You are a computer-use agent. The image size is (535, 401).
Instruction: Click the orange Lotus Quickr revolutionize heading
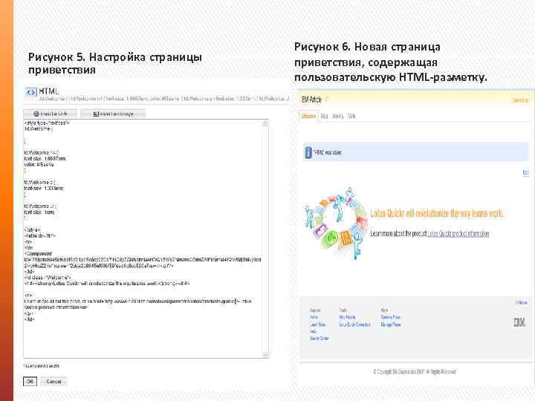pyautogui.click(x=437, y=213)
